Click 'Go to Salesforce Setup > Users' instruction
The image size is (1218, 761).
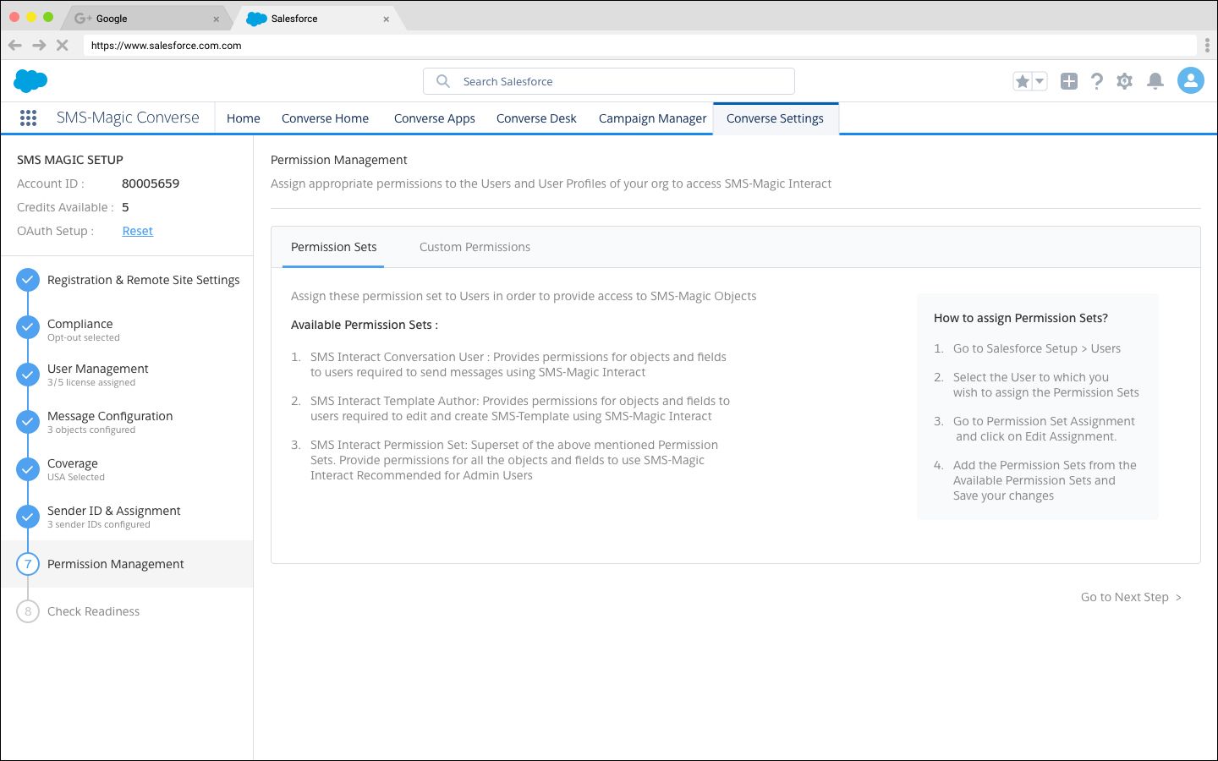(1036, 348)
